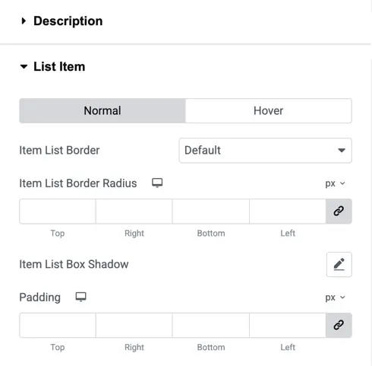Viewport: 372px width, 366px height.
Task: Toggle linked values for Padding
Action: (x=339, y=325)
